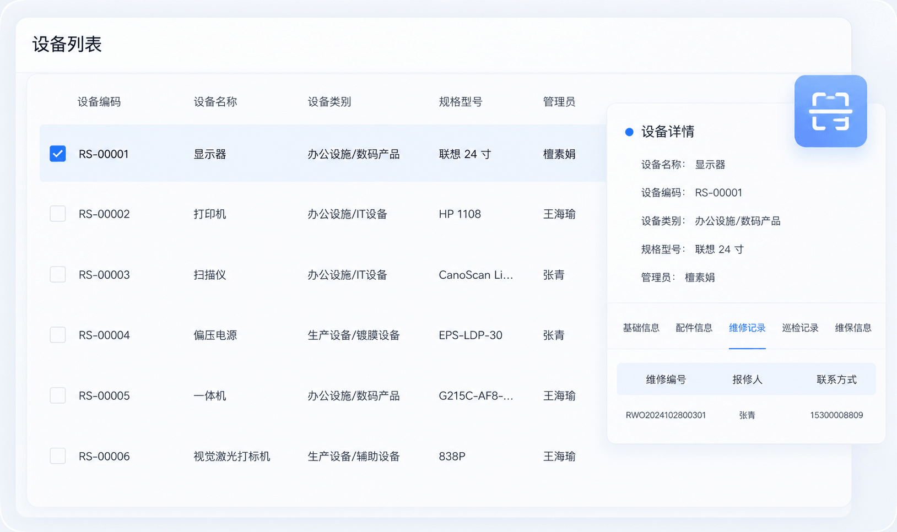Open the 配件信息 tab
This screenshot has height=532, width=897.
click(x=694, y=328)
